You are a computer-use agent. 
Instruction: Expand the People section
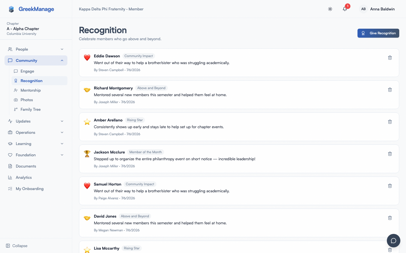click(36, 49)
